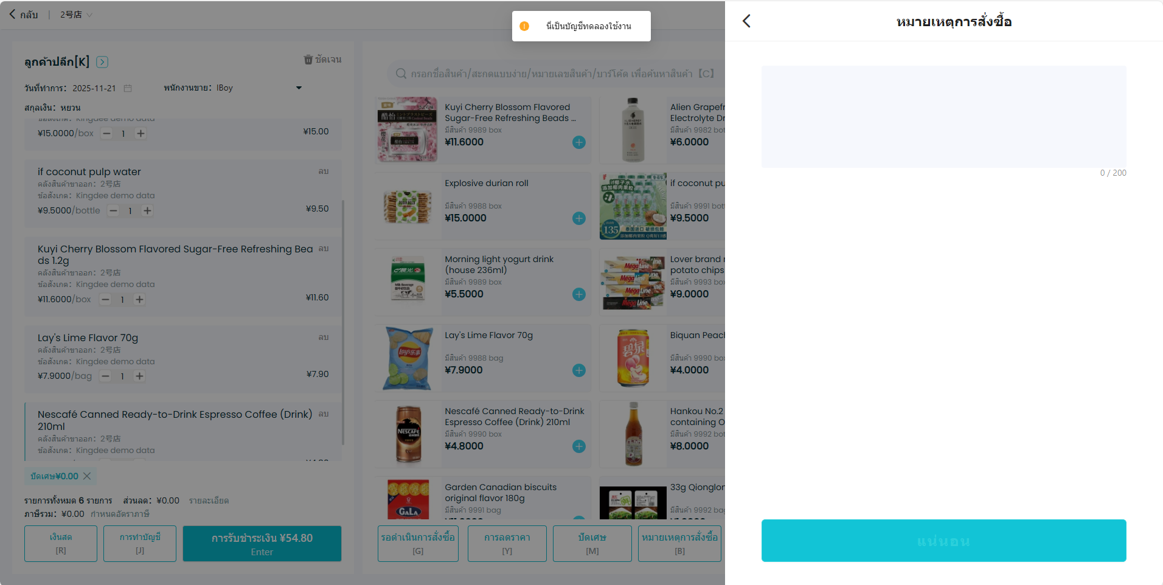The image size is (1163, 585).
Task: Add Explosive durian roll with the plus icon
Action: pos(579,218)
